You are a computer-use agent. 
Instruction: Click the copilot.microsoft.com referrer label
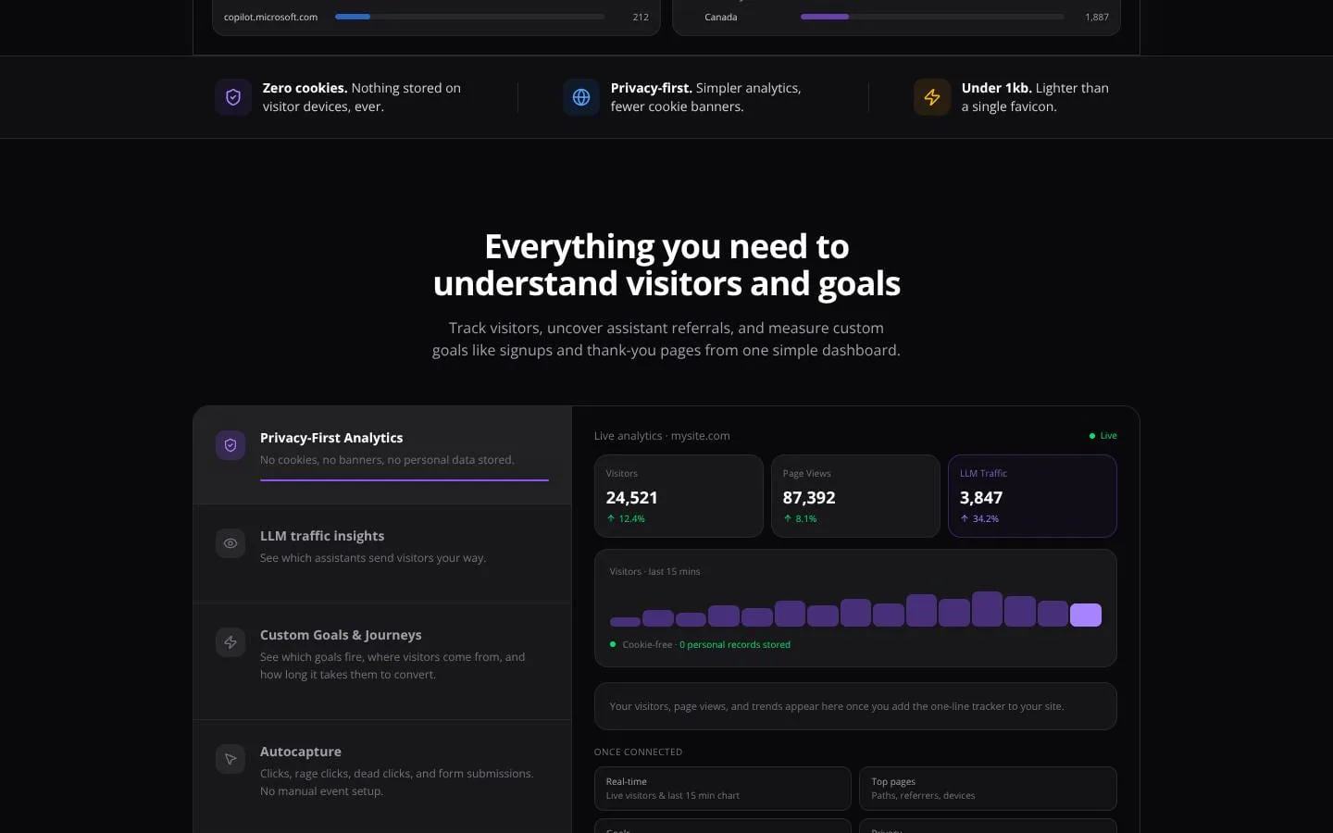[x=270, y=17]
